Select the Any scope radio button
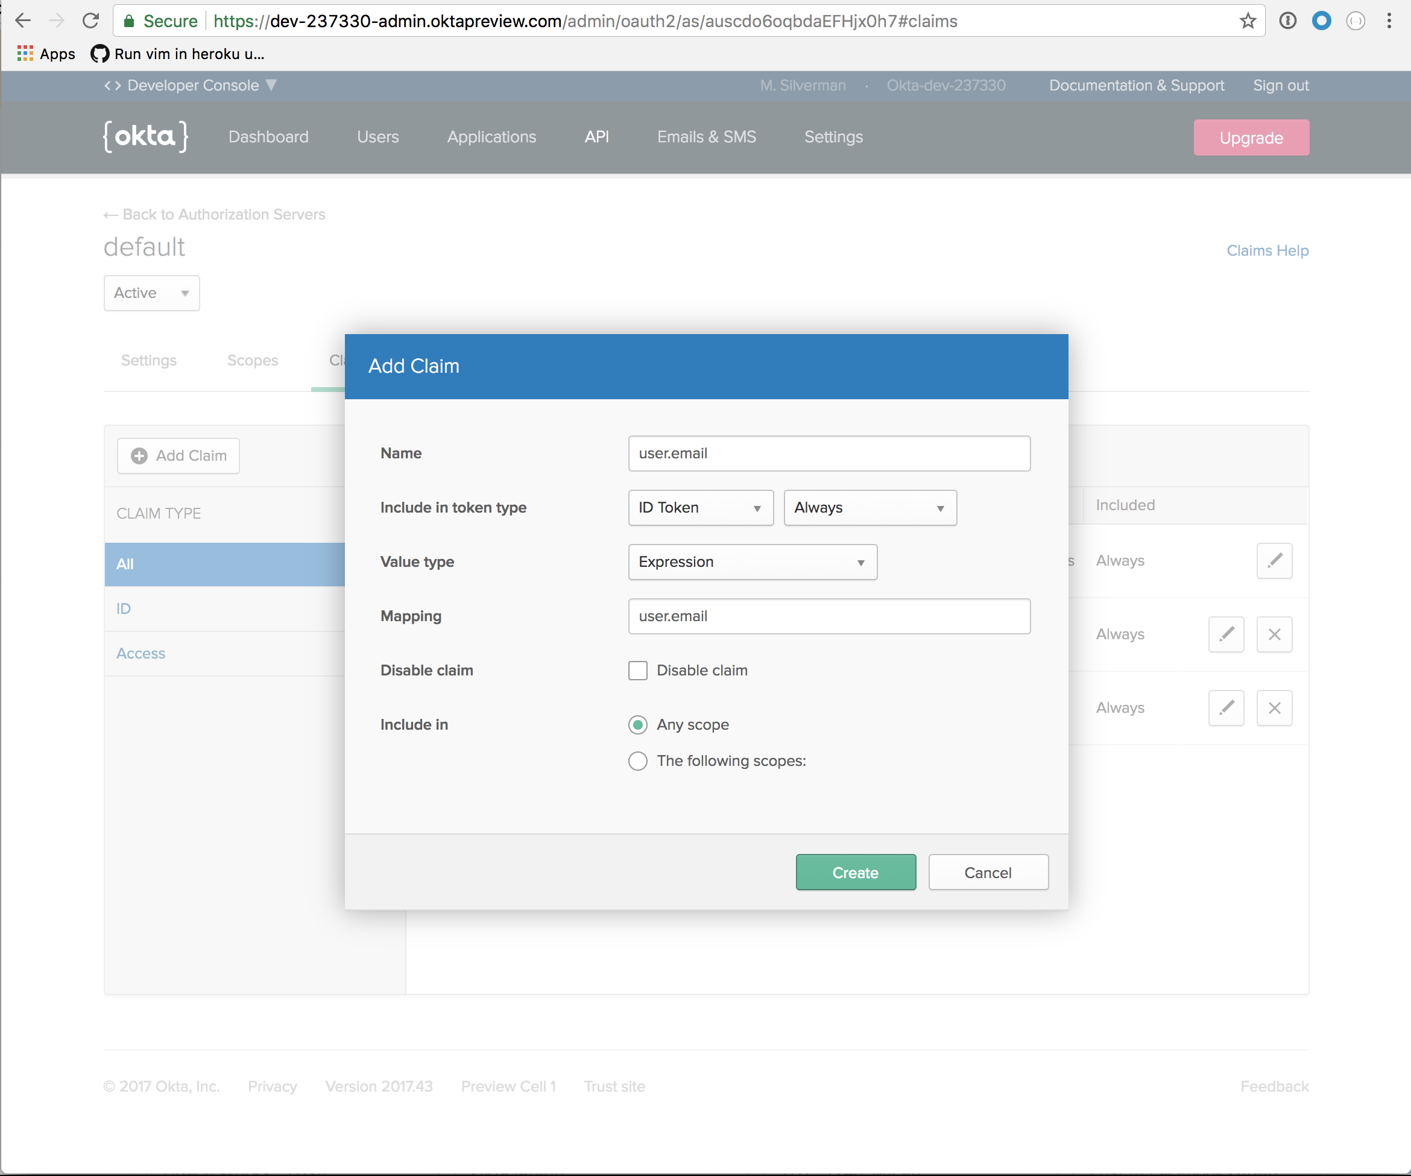1411x1176 pixels. click(x=637, y=724)
